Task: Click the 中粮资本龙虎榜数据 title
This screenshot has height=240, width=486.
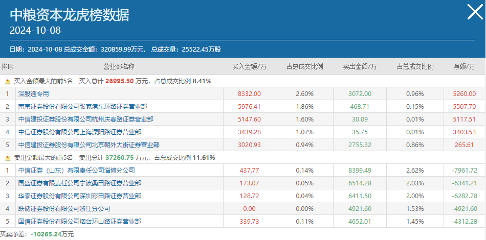Action: [x=69, y=15]
